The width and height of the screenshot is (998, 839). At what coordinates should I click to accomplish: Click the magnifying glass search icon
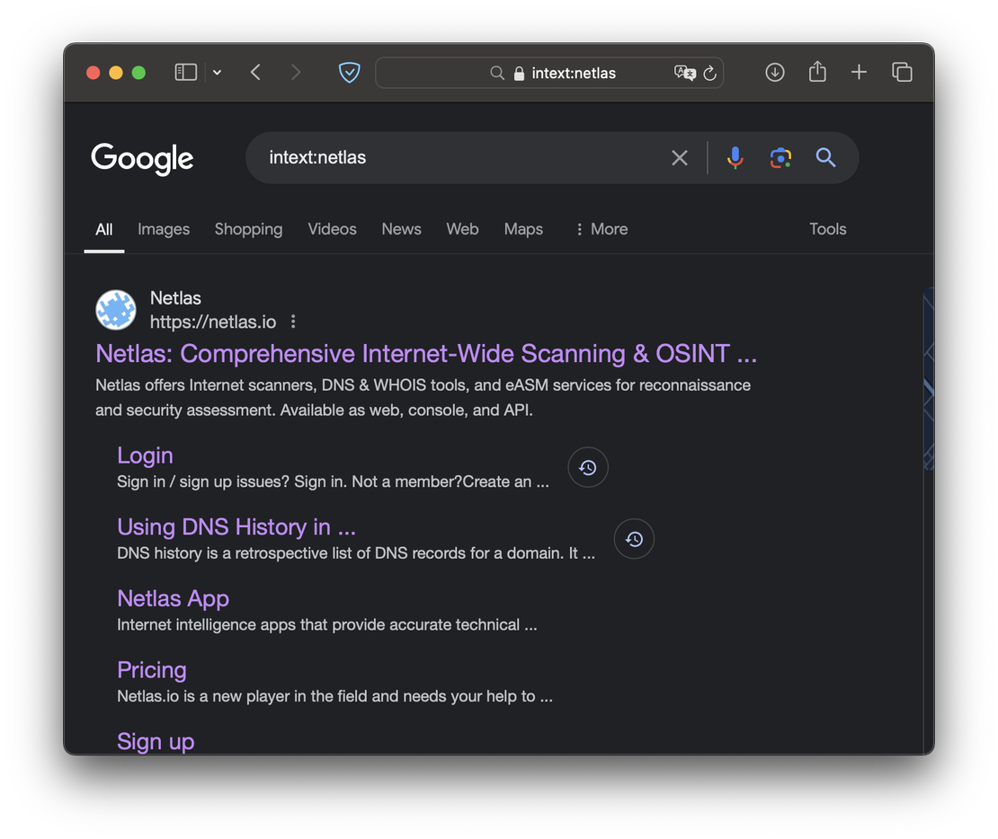[x=825, y=157]
